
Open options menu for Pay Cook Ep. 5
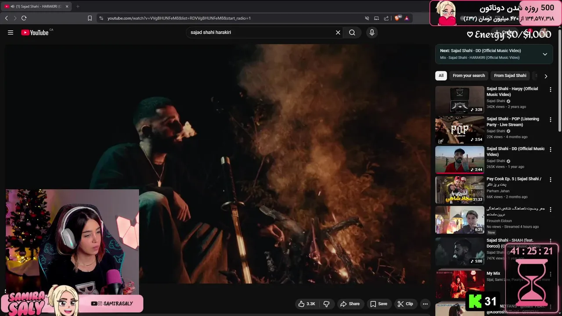(x=550, y=180)
